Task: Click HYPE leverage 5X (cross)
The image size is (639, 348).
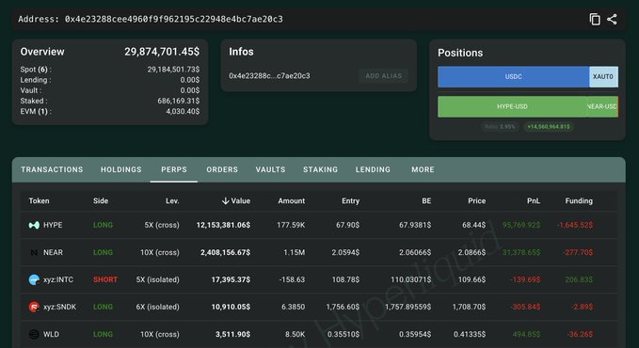Action: (162, 225)
